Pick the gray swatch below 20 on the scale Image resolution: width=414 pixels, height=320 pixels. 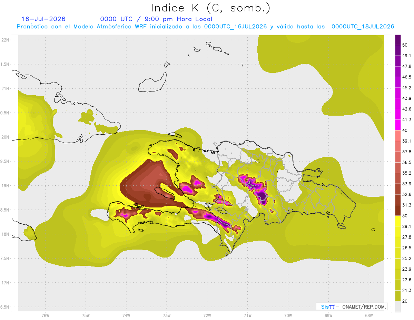(398, 307)
